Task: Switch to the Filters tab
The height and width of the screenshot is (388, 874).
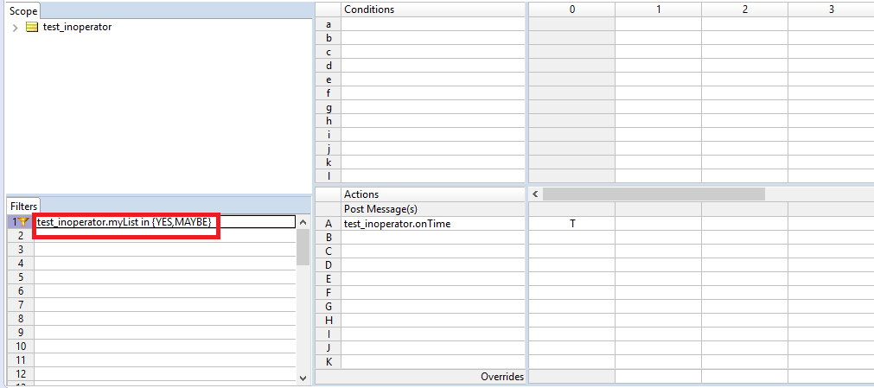Action: (23, 207)
